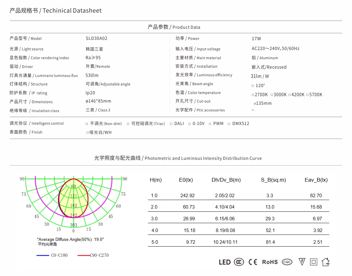Click the Ra≥95 color rendering value
Screen dimensions: 352x276
(x=93, y=58)
